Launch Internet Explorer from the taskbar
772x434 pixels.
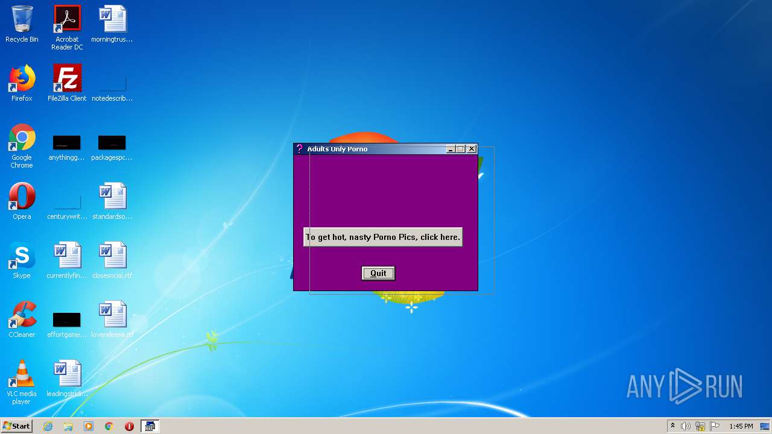point(48,426)
